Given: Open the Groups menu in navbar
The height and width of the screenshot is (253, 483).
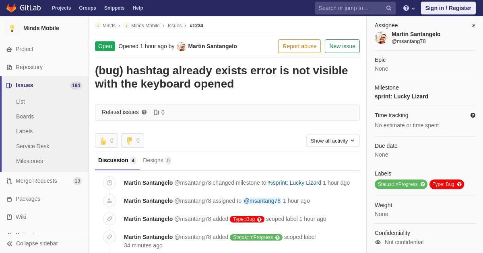Looking at the screenshot, I should point(87,8).
